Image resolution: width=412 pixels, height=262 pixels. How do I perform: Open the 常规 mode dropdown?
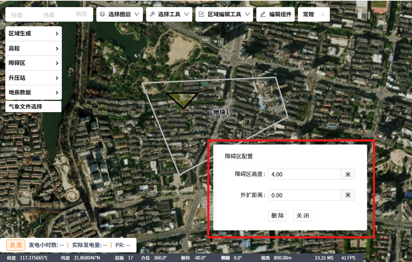[x=314, y=15]
